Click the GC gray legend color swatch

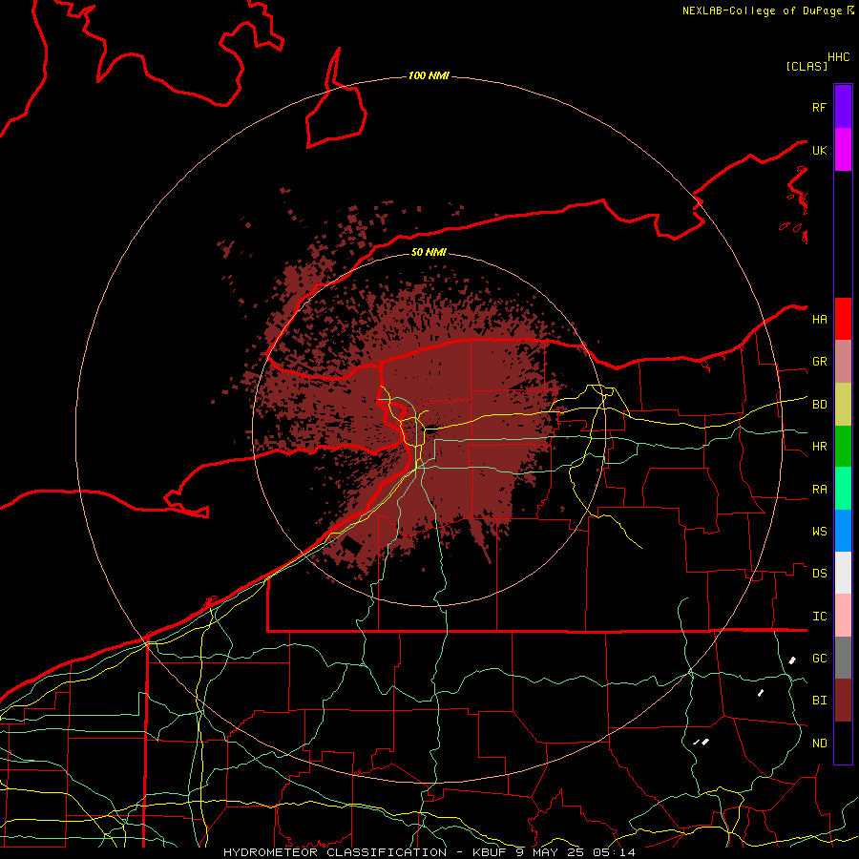pos(843,658)
